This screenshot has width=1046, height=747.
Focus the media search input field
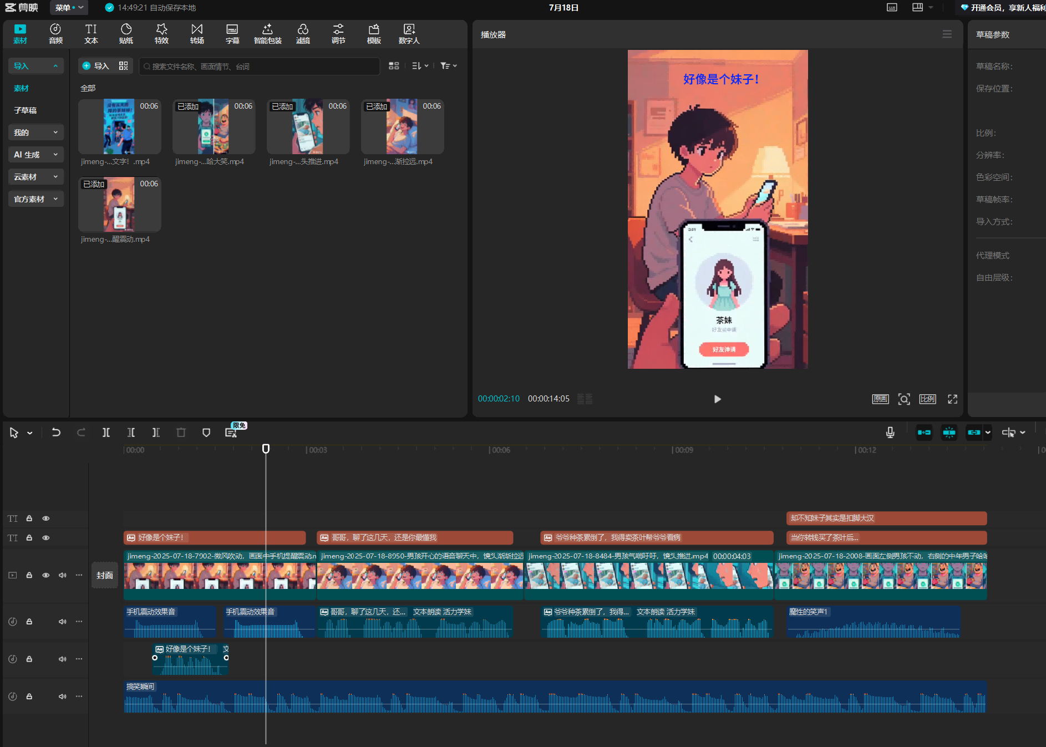point(259,66)
